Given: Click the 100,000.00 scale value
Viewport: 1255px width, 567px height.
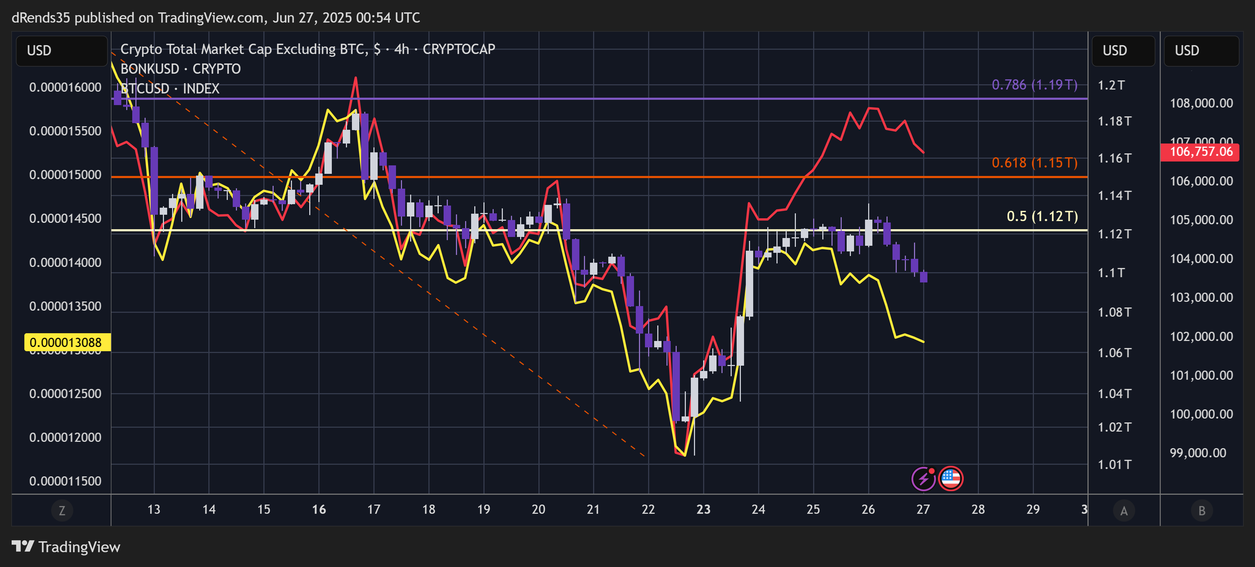Looking at the screenshot, I should click(x=1201, y=414).
